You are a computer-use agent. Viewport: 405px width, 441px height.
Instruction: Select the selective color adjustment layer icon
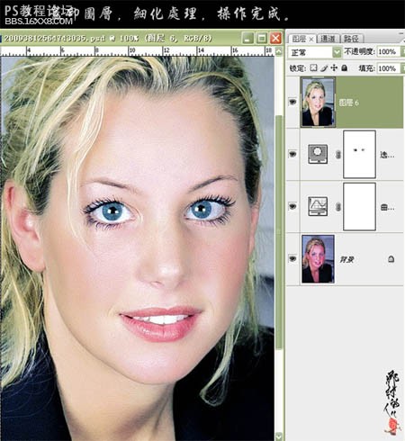click(318, 154)
